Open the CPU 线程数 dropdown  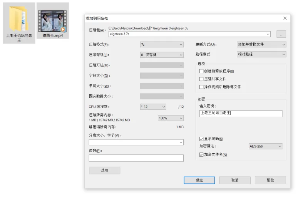[153, 107]
